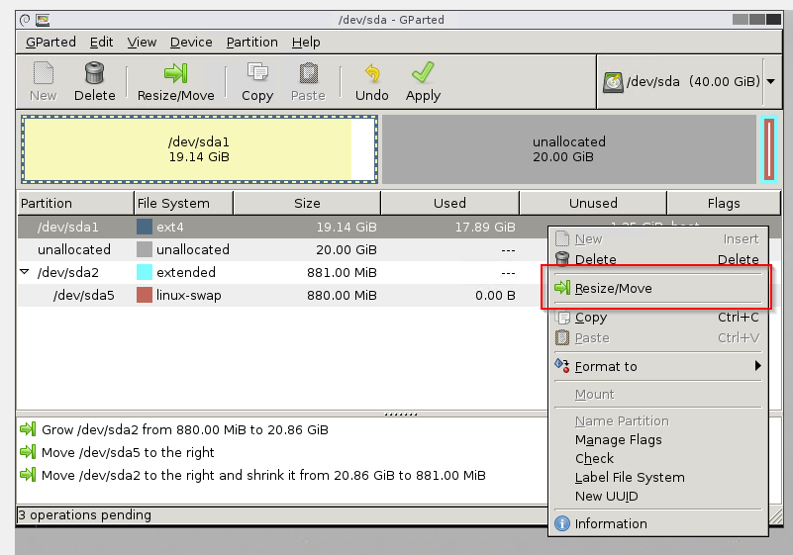Select the /dev/sda5 partition row

[283, 295]
